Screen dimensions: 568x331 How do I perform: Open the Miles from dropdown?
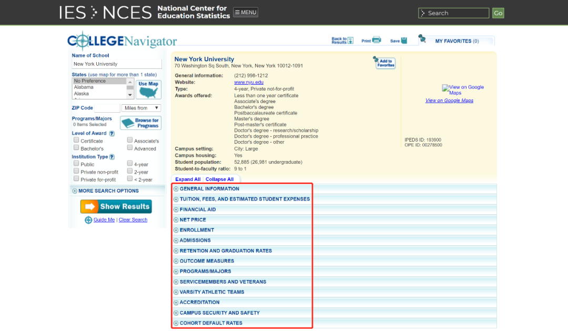141,108
